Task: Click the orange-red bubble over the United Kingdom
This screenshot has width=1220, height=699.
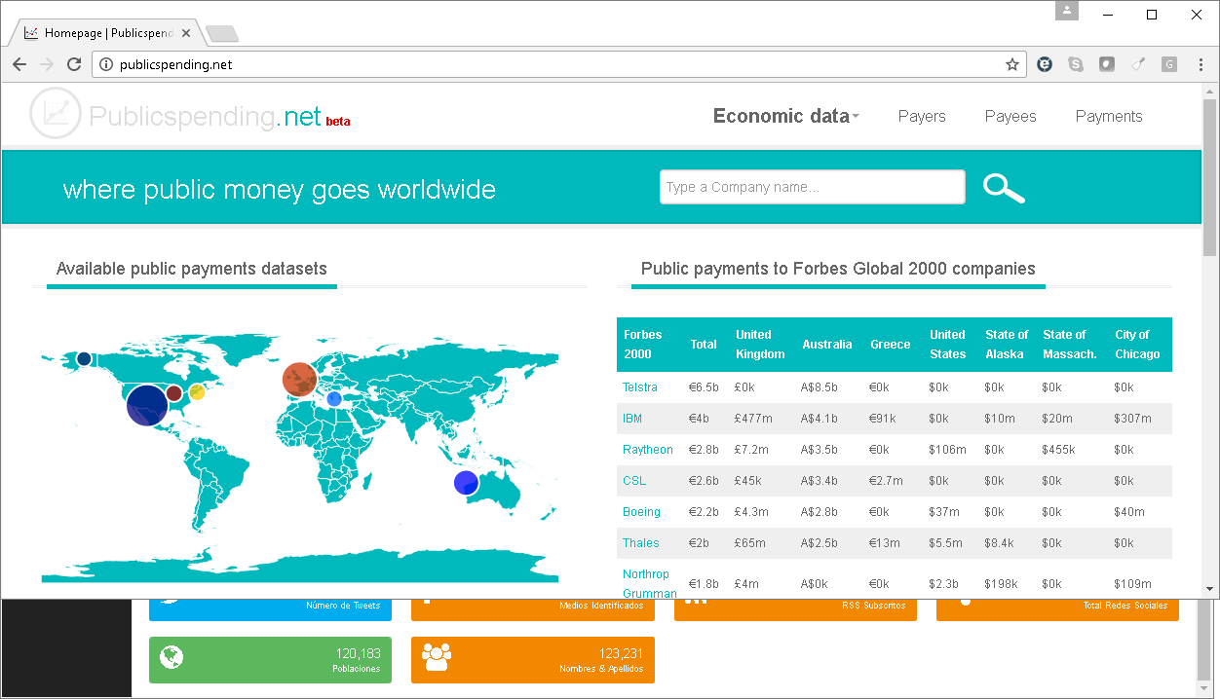Action: click(x=300, y=379)
